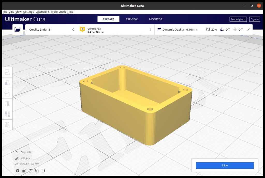Open the Help menu
Viewport: 265px width, 178px height.
pos(70,12)
